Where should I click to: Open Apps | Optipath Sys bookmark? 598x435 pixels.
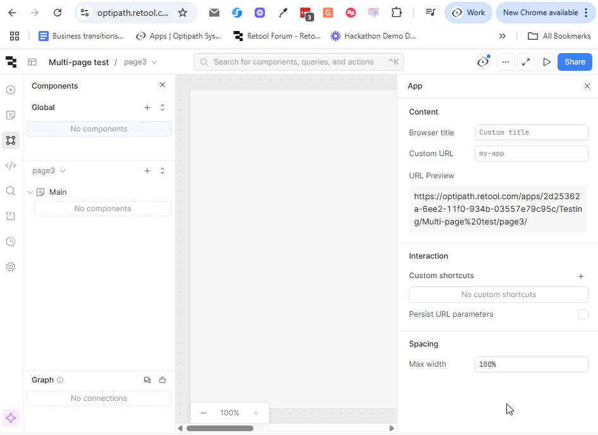179,36
